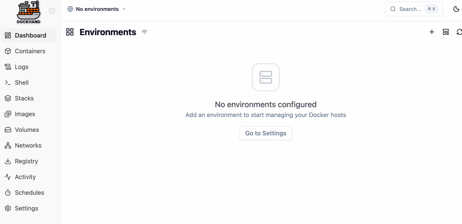Open the Images page
This screenshot has height=224, width=462.
point(25,114)
